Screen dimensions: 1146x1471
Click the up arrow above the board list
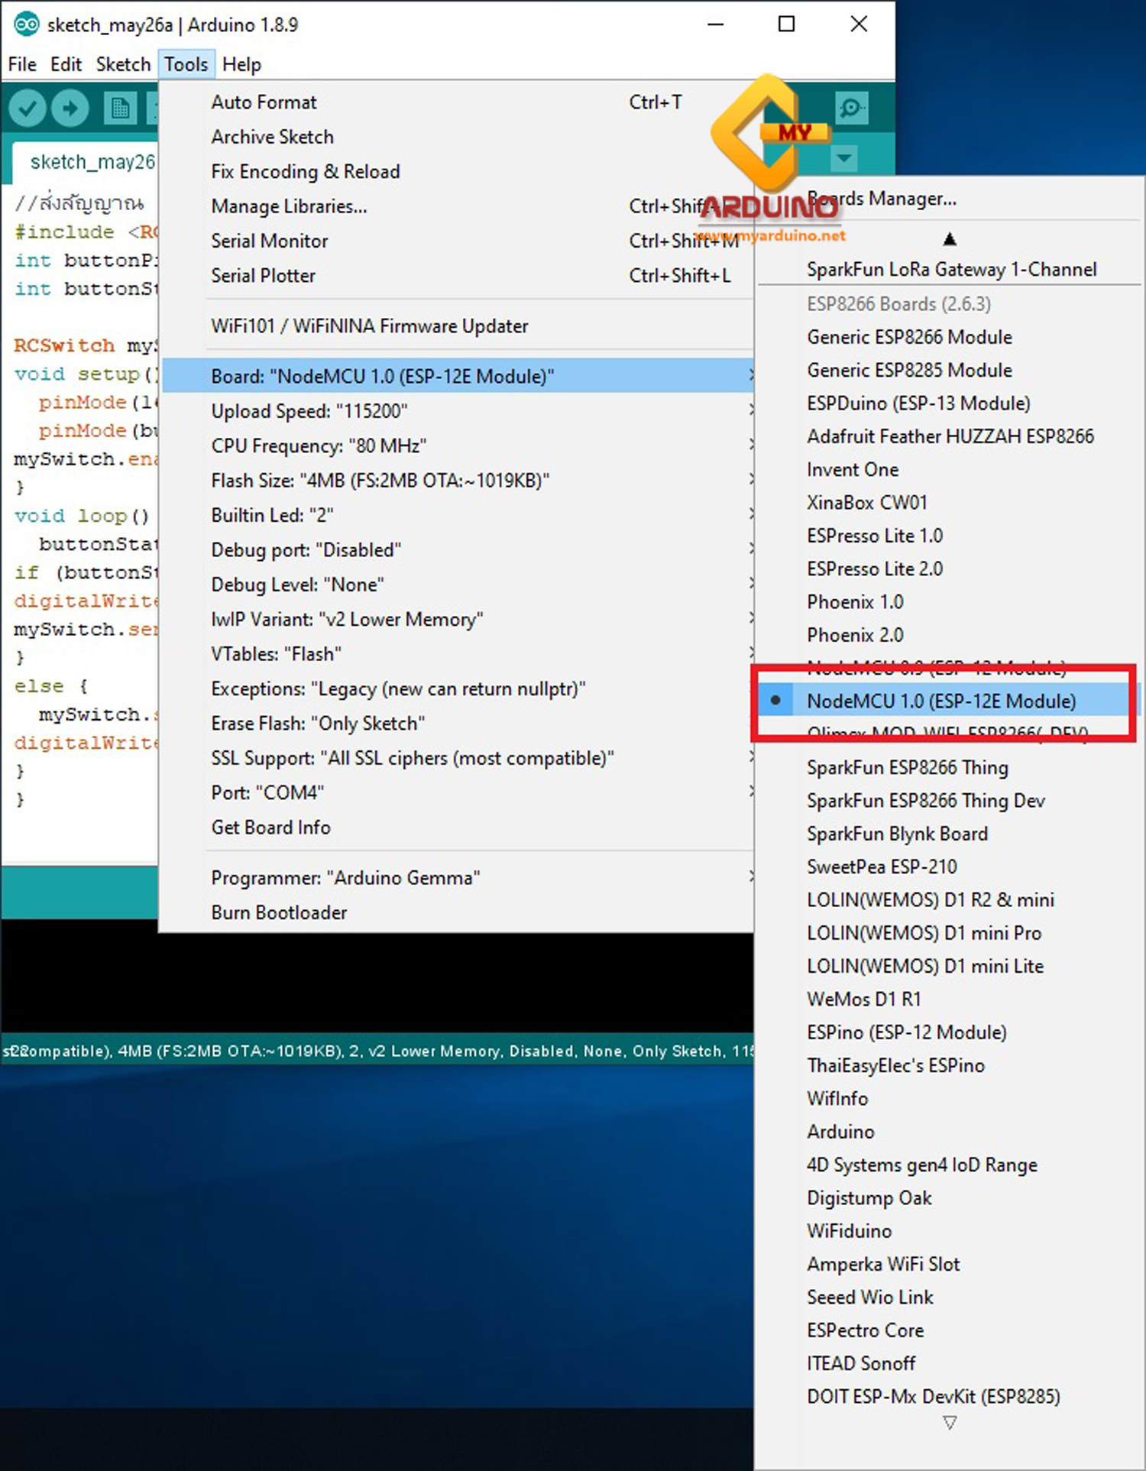point(949,239)
